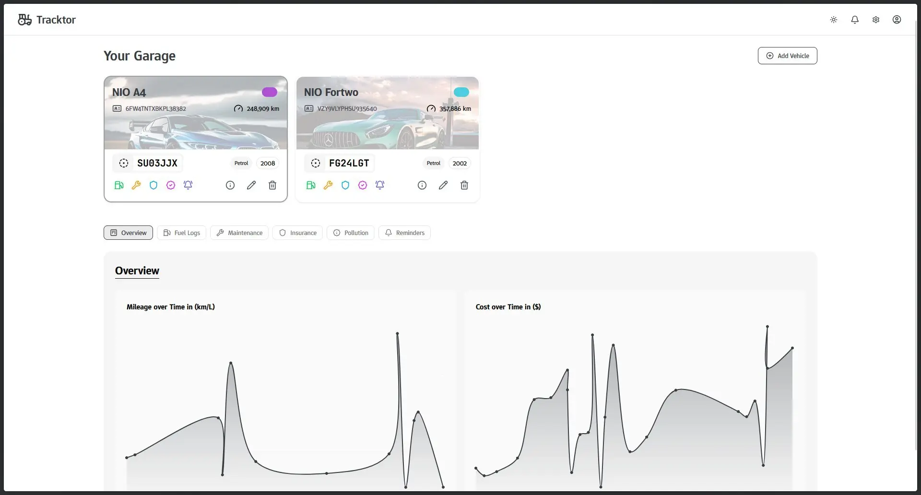Click the cyan color tag on NIO Fortwo
Image resolution: width=921 pixels, height=495 pixels.
pyautogui.click(x=461, y=92)
